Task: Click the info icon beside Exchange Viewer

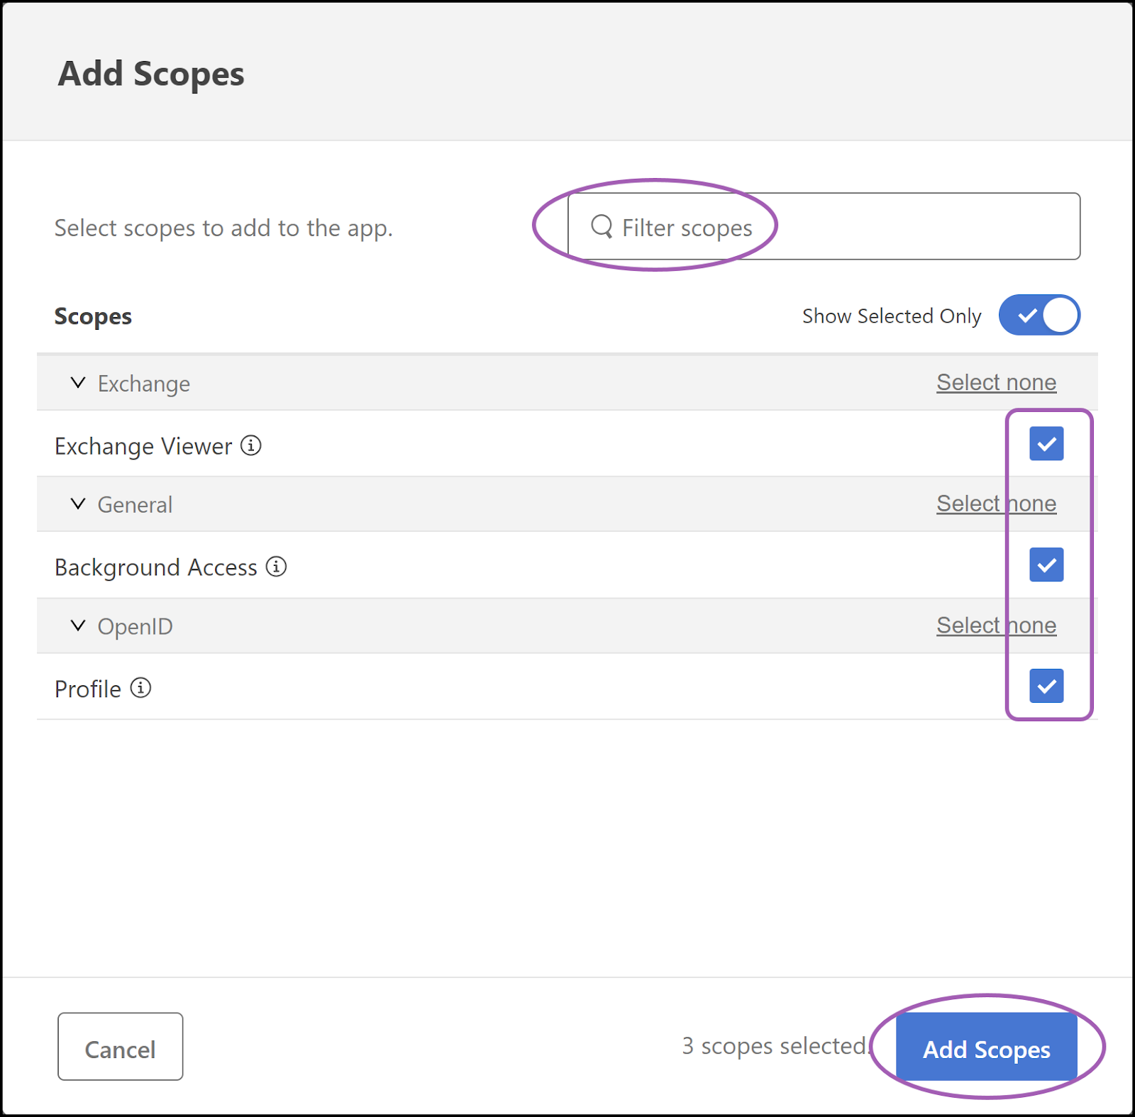Action: pyautogui.click(x=251, y=445)
